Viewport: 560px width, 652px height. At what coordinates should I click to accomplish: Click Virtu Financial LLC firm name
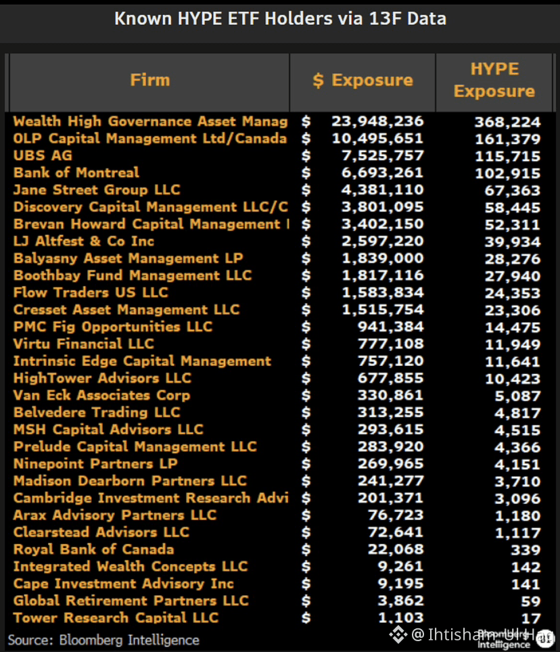84,344
